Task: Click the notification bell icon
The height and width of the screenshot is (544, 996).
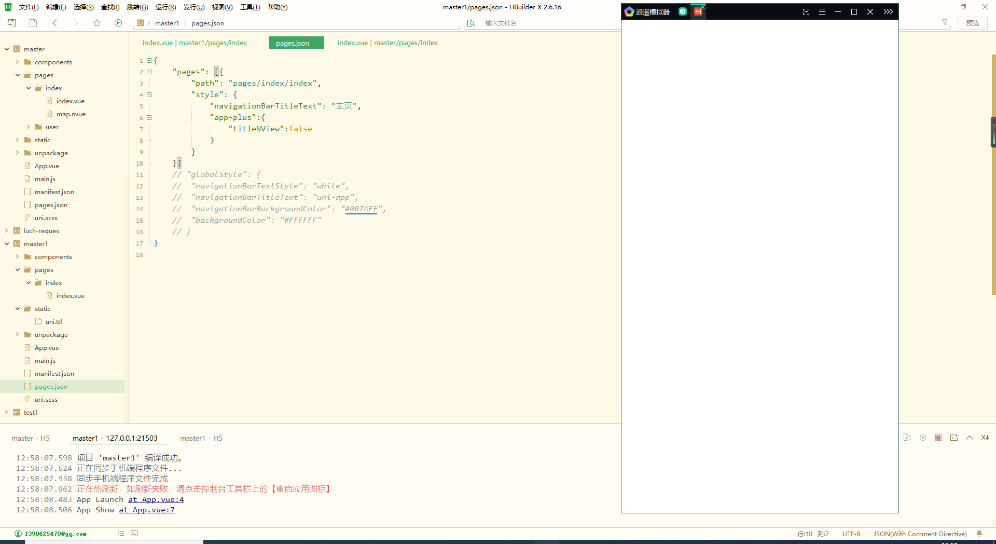Action: [x=979, y=534]
